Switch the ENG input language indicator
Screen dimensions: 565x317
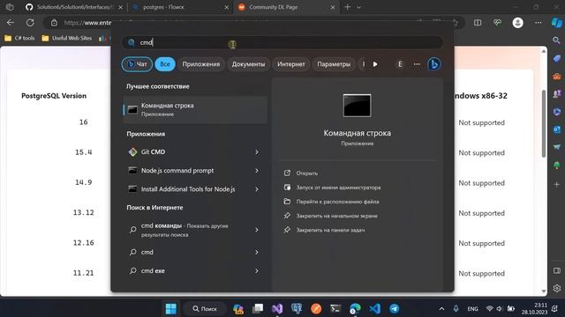coord(472,309)
